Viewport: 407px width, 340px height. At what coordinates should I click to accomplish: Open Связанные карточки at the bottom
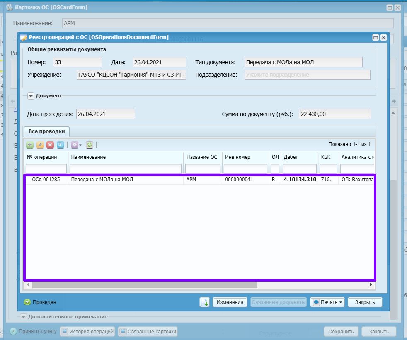point(148,331)
